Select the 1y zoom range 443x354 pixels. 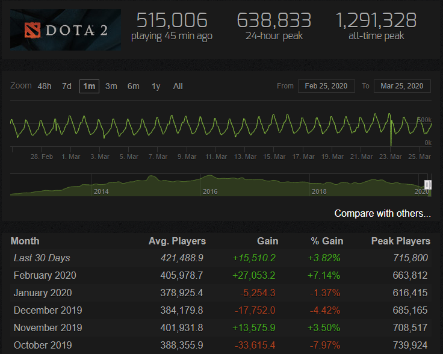click(156, 86)
